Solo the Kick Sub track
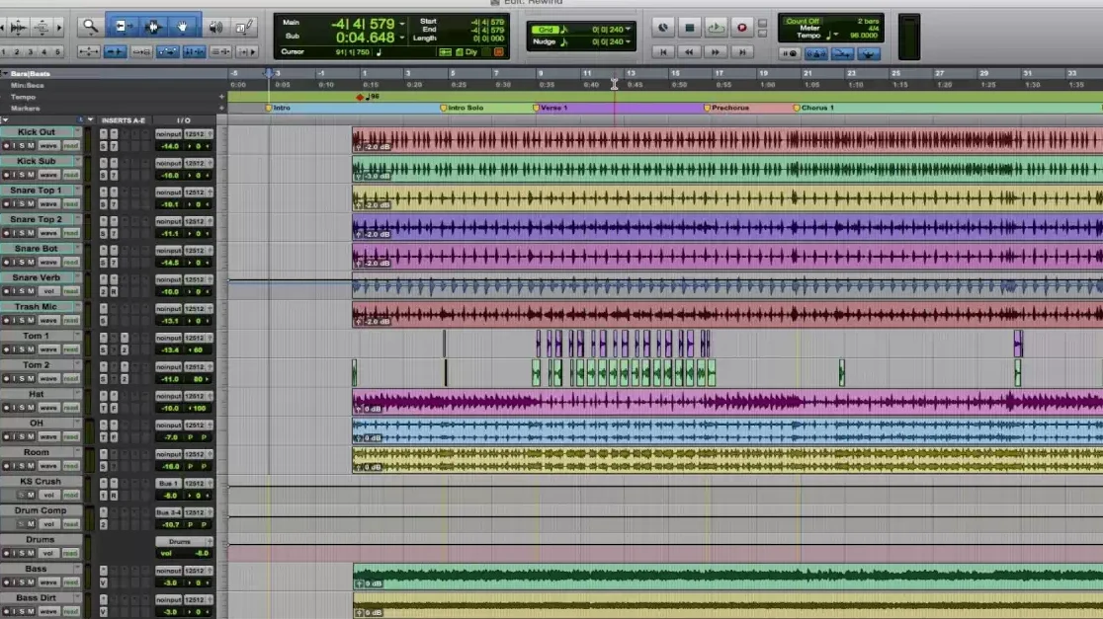 (22, 174)
